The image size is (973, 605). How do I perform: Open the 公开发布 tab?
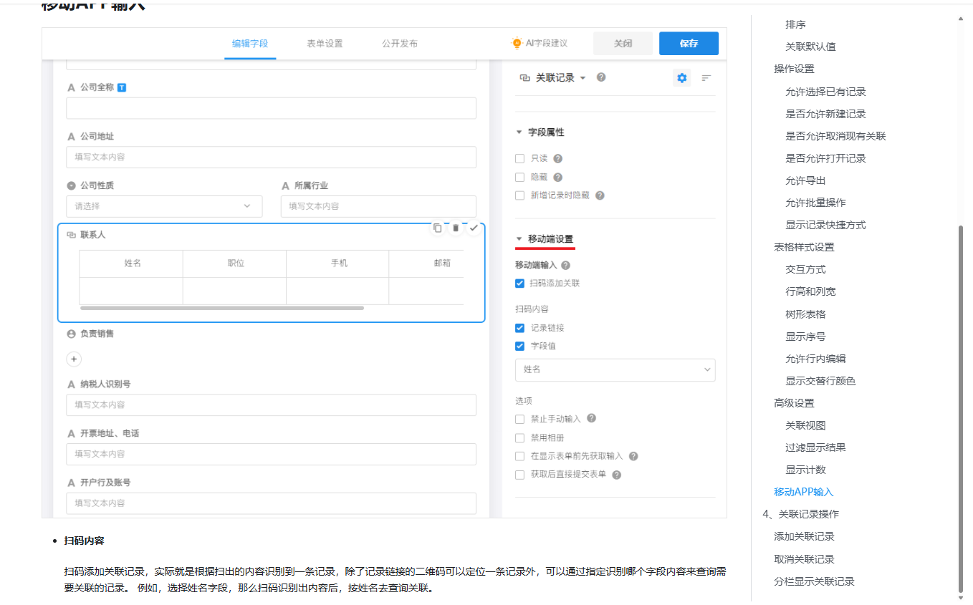(x=400, y=44)
